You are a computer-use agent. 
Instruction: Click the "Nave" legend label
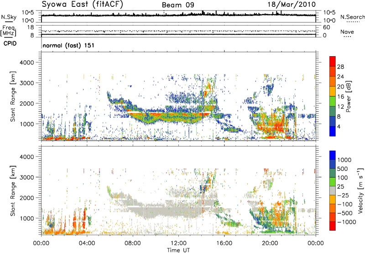click(x=347, y=32)
